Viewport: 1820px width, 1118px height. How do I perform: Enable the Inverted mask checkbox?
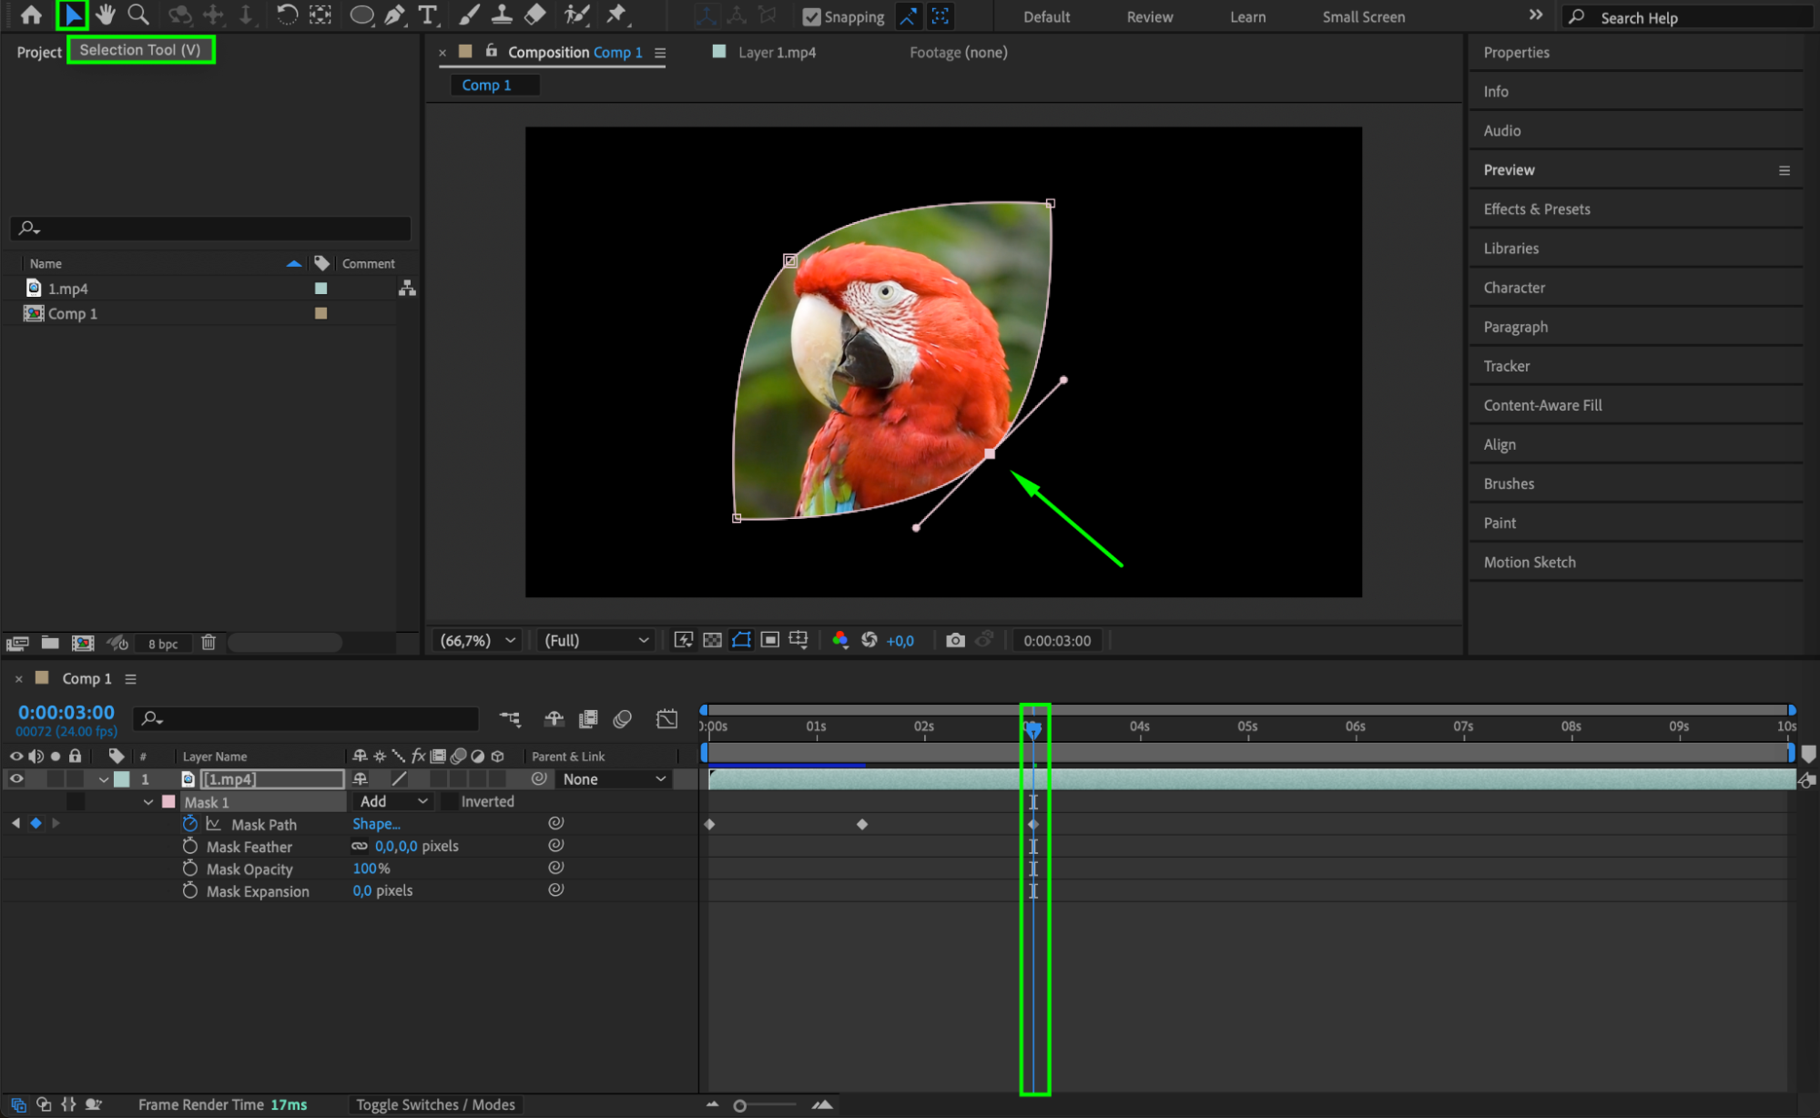(x=449, y=802)
